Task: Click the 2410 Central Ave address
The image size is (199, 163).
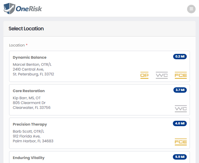Action: 28,69
